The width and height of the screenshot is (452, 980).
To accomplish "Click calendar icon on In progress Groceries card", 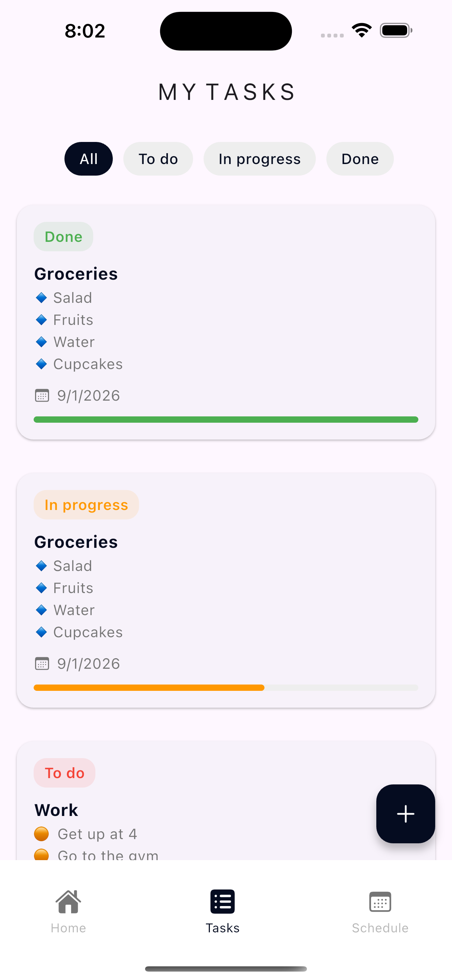I will 42,664.
